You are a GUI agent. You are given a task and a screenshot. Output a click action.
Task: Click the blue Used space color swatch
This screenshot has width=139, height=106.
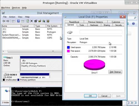tap(68, 47)
